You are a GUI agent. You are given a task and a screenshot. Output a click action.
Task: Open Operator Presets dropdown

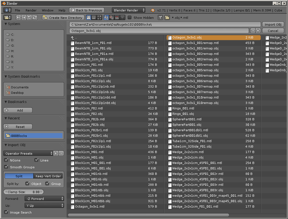[x=28, y=153]
